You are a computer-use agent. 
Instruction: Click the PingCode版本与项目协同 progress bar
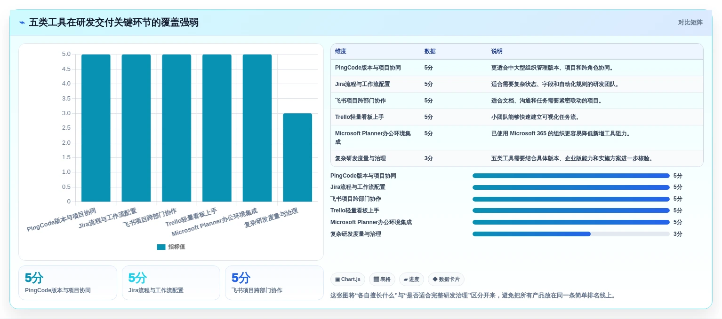[x=571, y=176]
